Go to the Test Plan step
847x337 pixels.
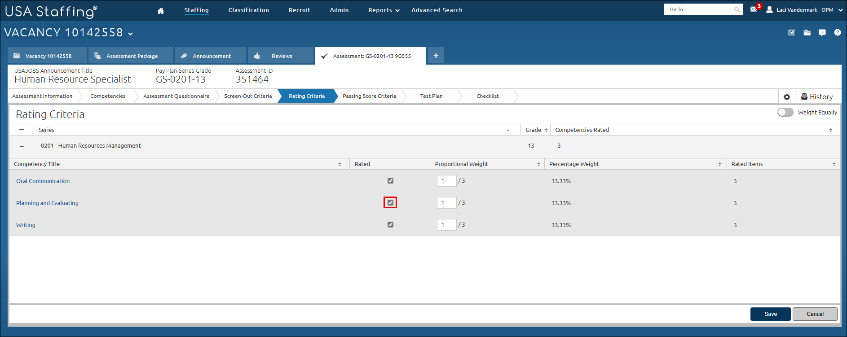[x=431, y=96]
